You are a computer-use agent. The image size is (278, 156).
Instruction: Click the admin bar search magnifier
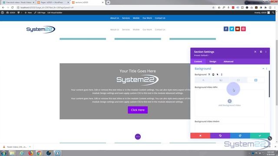(x=273, y=13)
